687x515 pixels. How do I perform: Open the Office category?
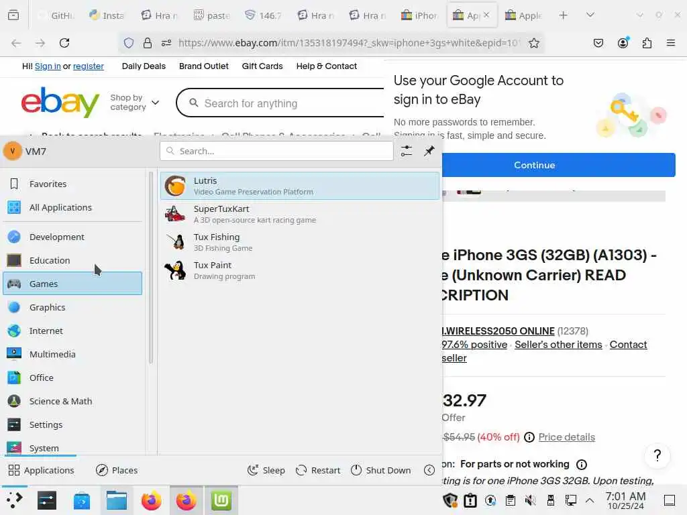pos(72,378)
